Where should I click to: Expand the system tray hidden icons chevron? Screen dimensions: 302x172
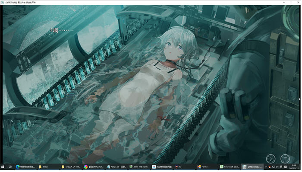266,167
